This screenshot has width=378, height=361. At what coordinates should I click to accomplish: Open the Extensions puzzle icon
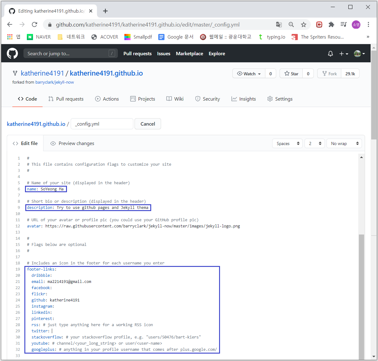pyautogui.click(x=331, y=24)
